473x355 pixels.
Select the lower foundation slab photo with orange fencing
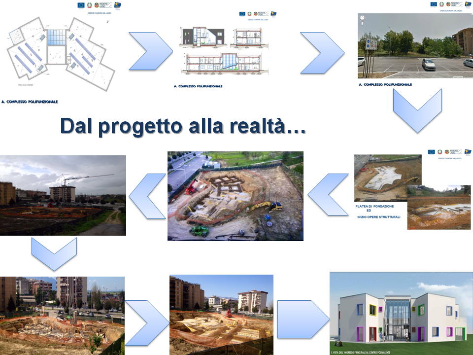pyautogui.click(x=439, y=208)
